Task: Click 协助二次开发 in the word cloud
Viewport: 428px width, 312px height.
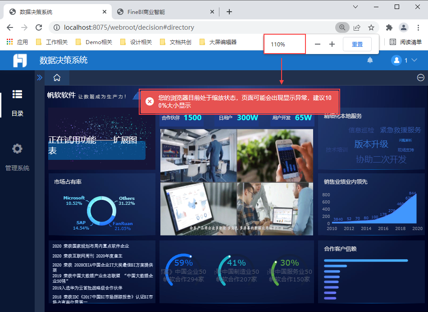Action: (x=381, y=159)
